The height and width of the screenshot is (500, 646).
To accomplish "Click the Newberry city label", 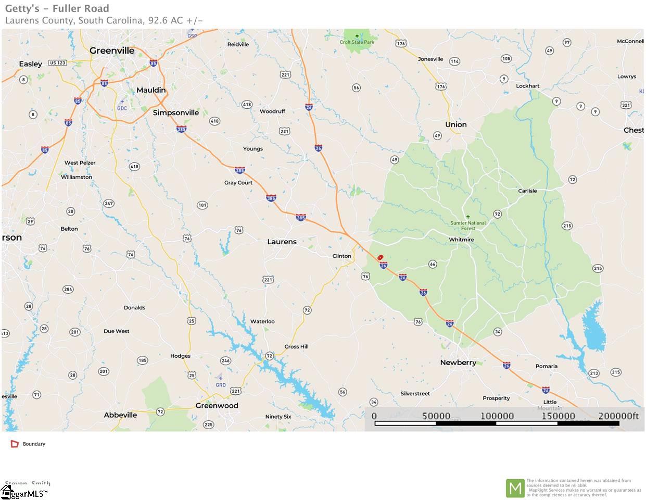I will [458, 362].
